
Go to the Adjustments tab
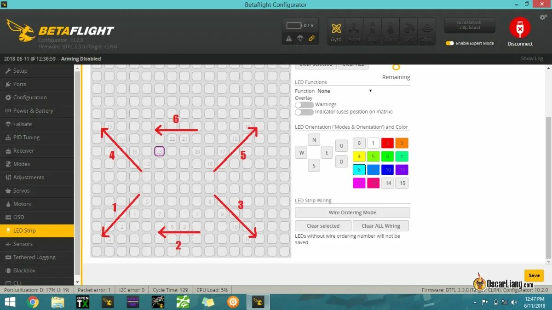pos(37,178)
